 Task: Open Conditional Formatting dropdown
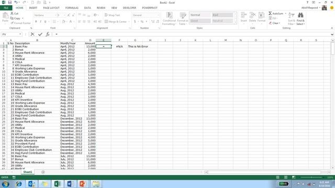pos(169,19)
